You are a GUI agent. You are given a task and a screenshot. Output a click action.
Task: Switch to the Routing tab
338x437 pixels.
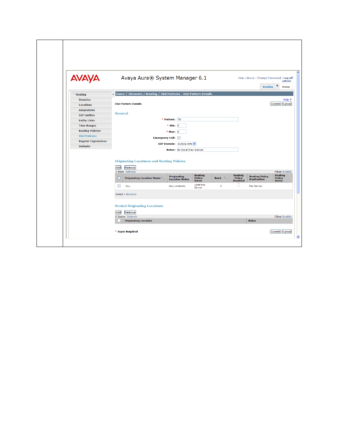268,87
